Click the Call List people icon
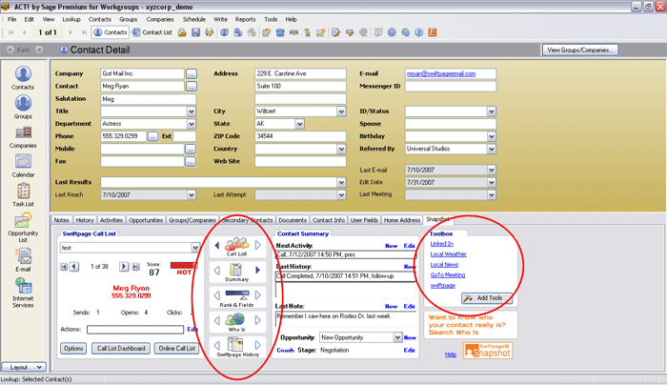Screen dimensions: 667x385 (x=236, y=244)
